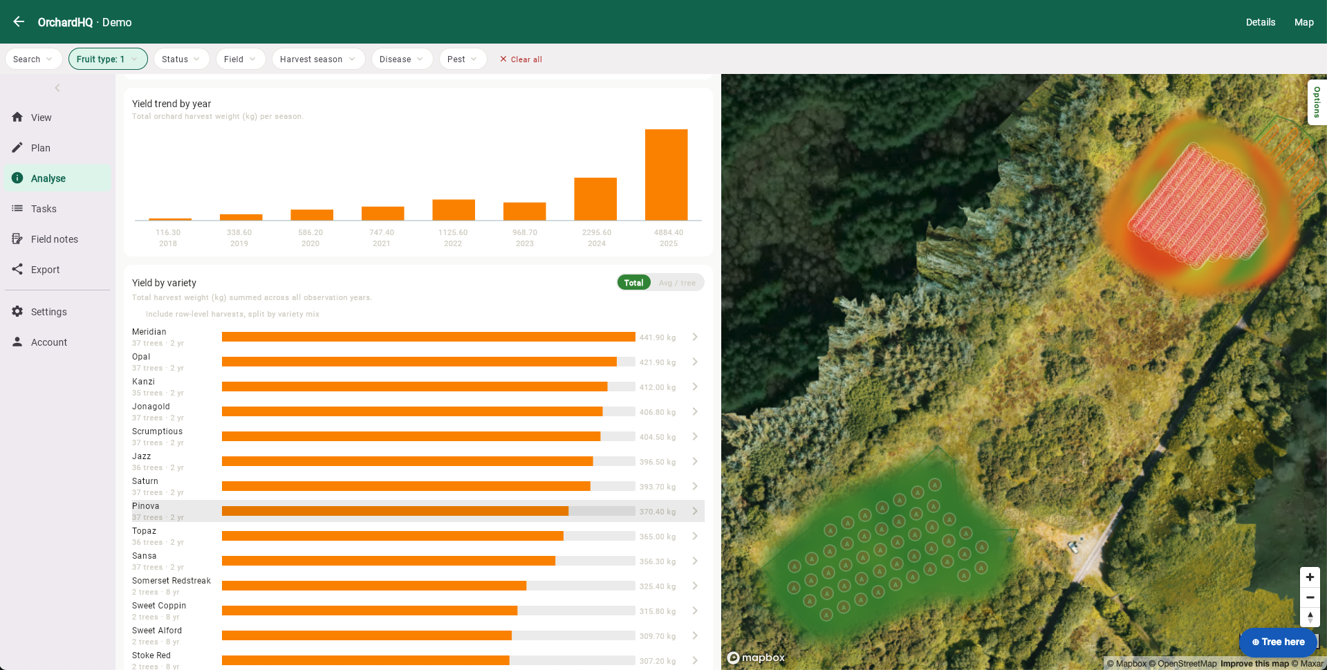Screen dimensions: 1327x670
Task: Select the Sansa variety row
Action: (418, 561)
